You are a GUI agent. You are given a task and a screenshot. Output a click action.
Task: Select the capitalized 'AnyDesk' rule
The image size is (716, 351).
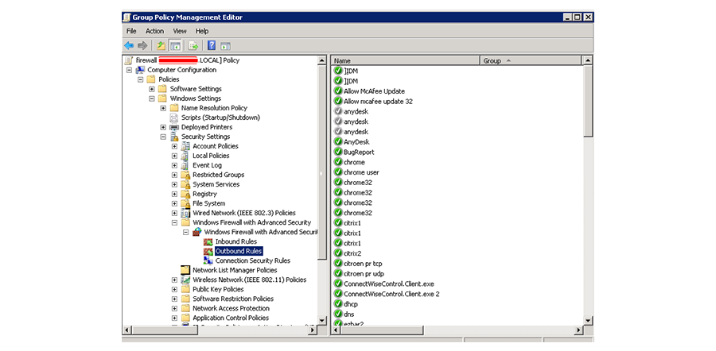point(356,142)
